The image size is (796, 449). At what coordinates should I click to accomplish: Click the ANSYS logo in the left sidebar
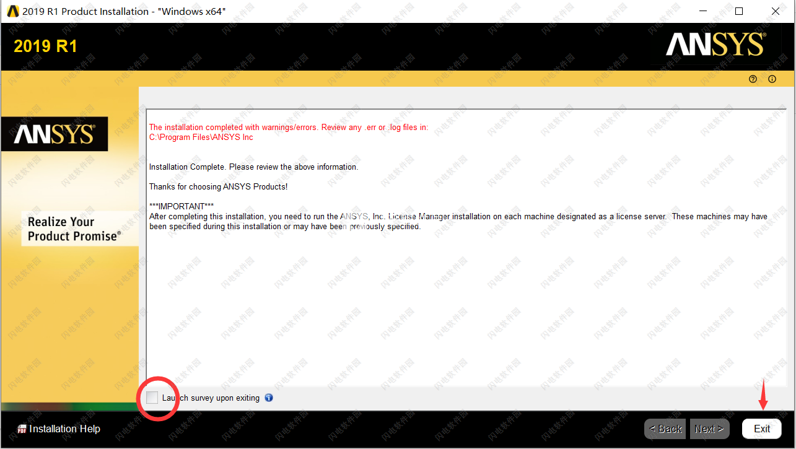click(x=55, y=134)
